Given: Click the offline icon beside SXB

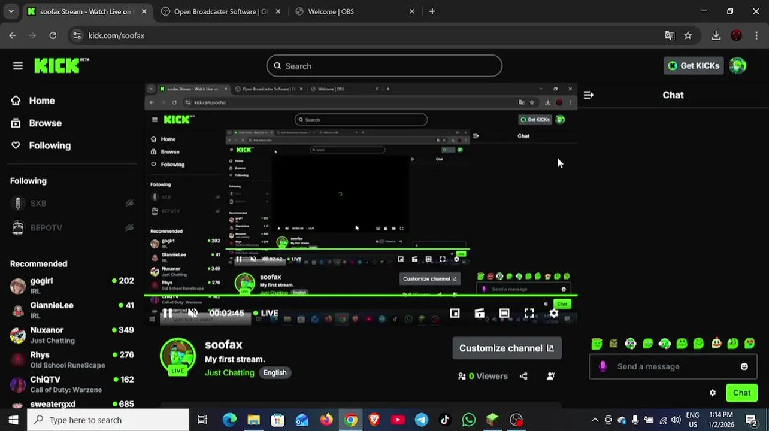Looking at the screenshot, I should 129,203.
